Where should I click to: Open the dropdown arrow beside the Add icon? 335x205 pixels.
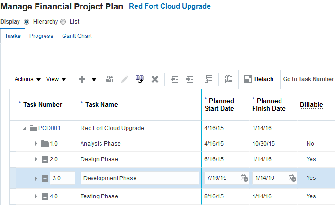click(x=94, y=79)
